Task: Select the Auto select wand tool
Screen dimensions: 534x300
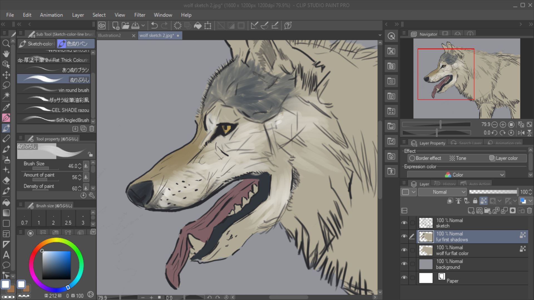Action: tap(6, 96)
